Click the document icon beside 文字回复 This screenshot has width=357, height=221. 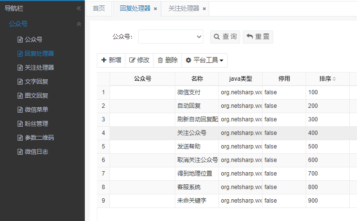pos(20,82)
